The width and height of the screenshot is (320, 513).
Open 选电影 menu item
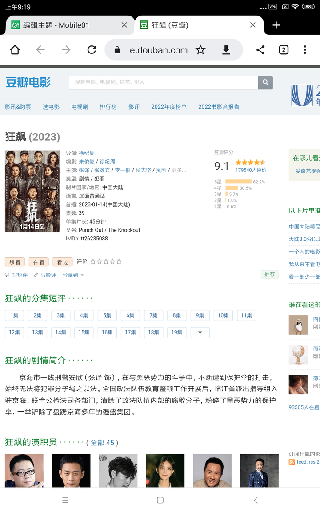point(51,107)
